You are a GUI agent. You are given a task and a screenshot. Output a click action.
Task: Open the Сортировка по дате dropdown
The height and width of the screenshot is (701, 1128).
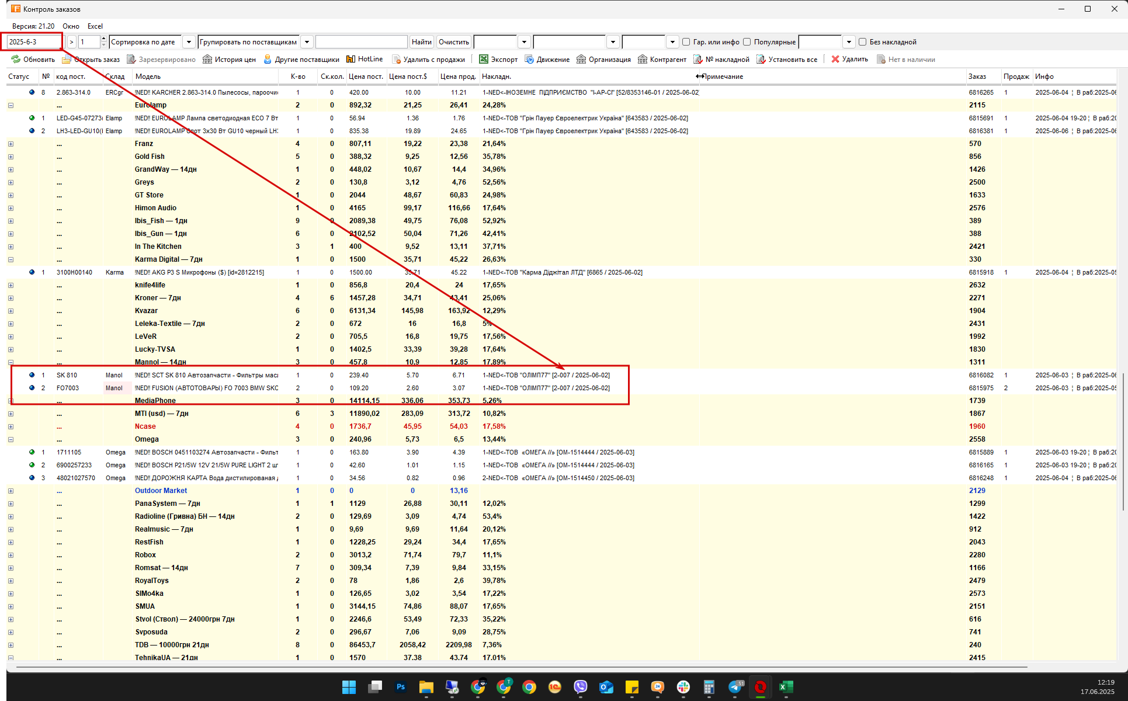click(x=189, y=42)
